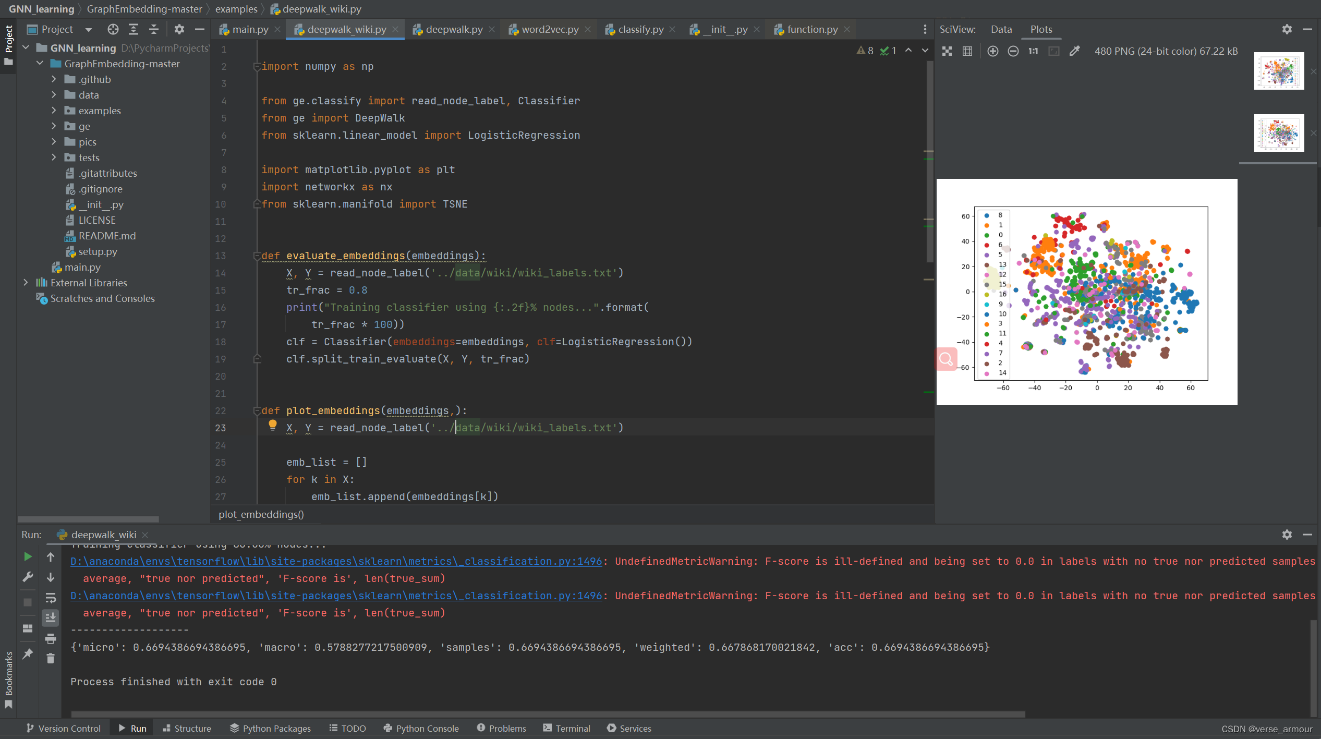Hide the Project panel with minus icon

199,30
